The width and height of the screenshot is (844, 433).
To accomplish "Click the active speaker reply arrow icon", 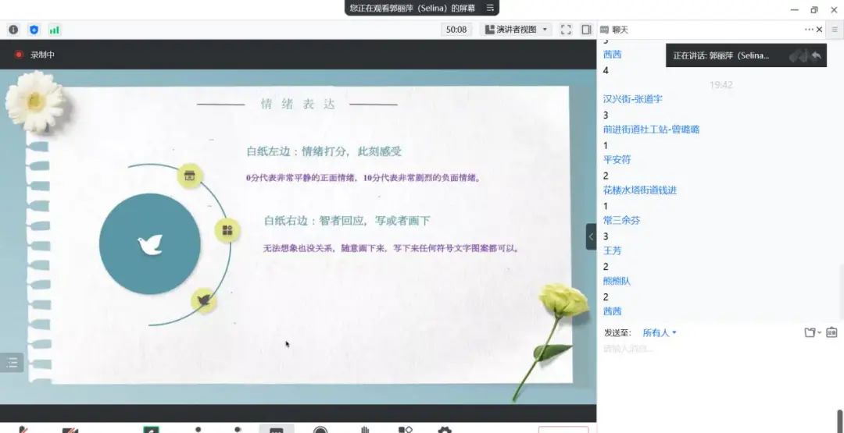I will pyautogui.click(x=816, y=55).
